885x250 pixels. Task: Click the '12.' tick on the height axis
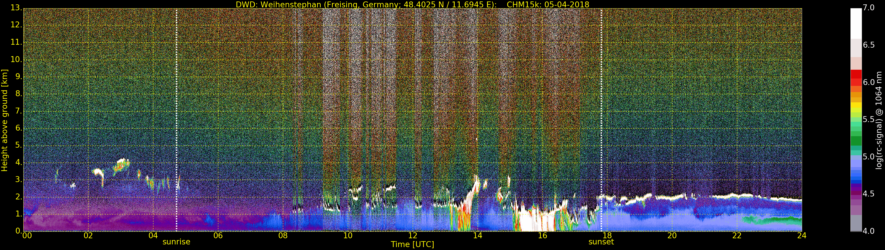click(x=17, y=26)
